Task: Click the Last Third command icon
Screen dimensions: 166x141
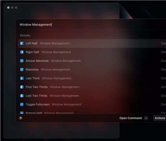Action: 22,78
